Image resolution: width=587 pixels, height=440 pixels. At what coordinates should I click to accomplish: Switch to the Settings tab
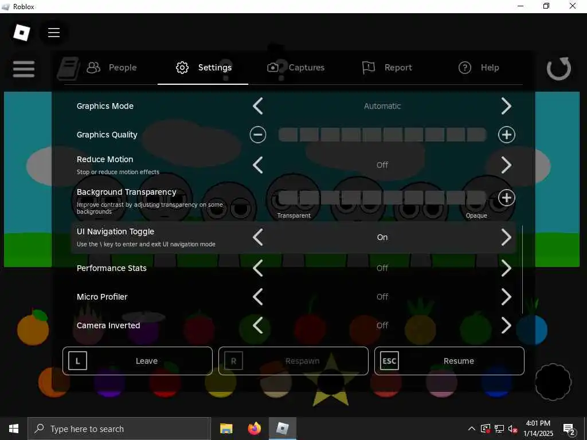tap(204, 68)
